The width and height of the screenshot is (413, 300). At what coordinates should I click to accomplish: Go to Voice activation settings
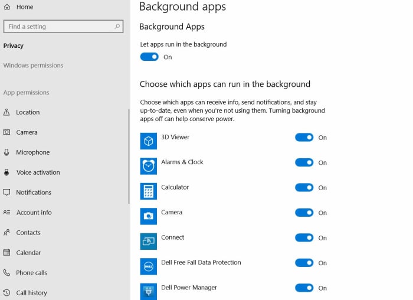tap(38, 172)
